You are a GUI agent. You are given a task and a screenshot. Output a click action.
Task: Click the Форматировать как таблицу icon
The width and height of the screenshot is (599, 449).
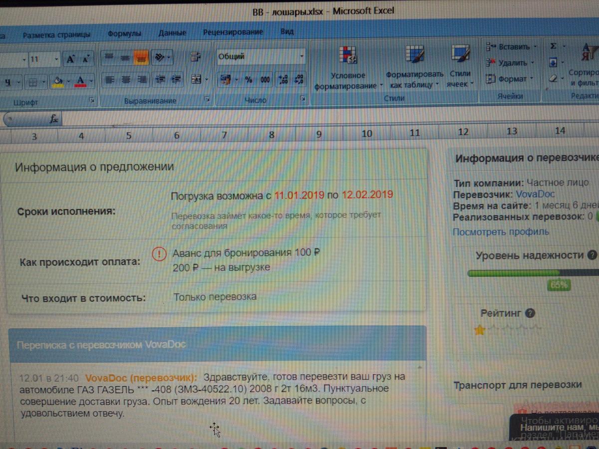[414, 55]
